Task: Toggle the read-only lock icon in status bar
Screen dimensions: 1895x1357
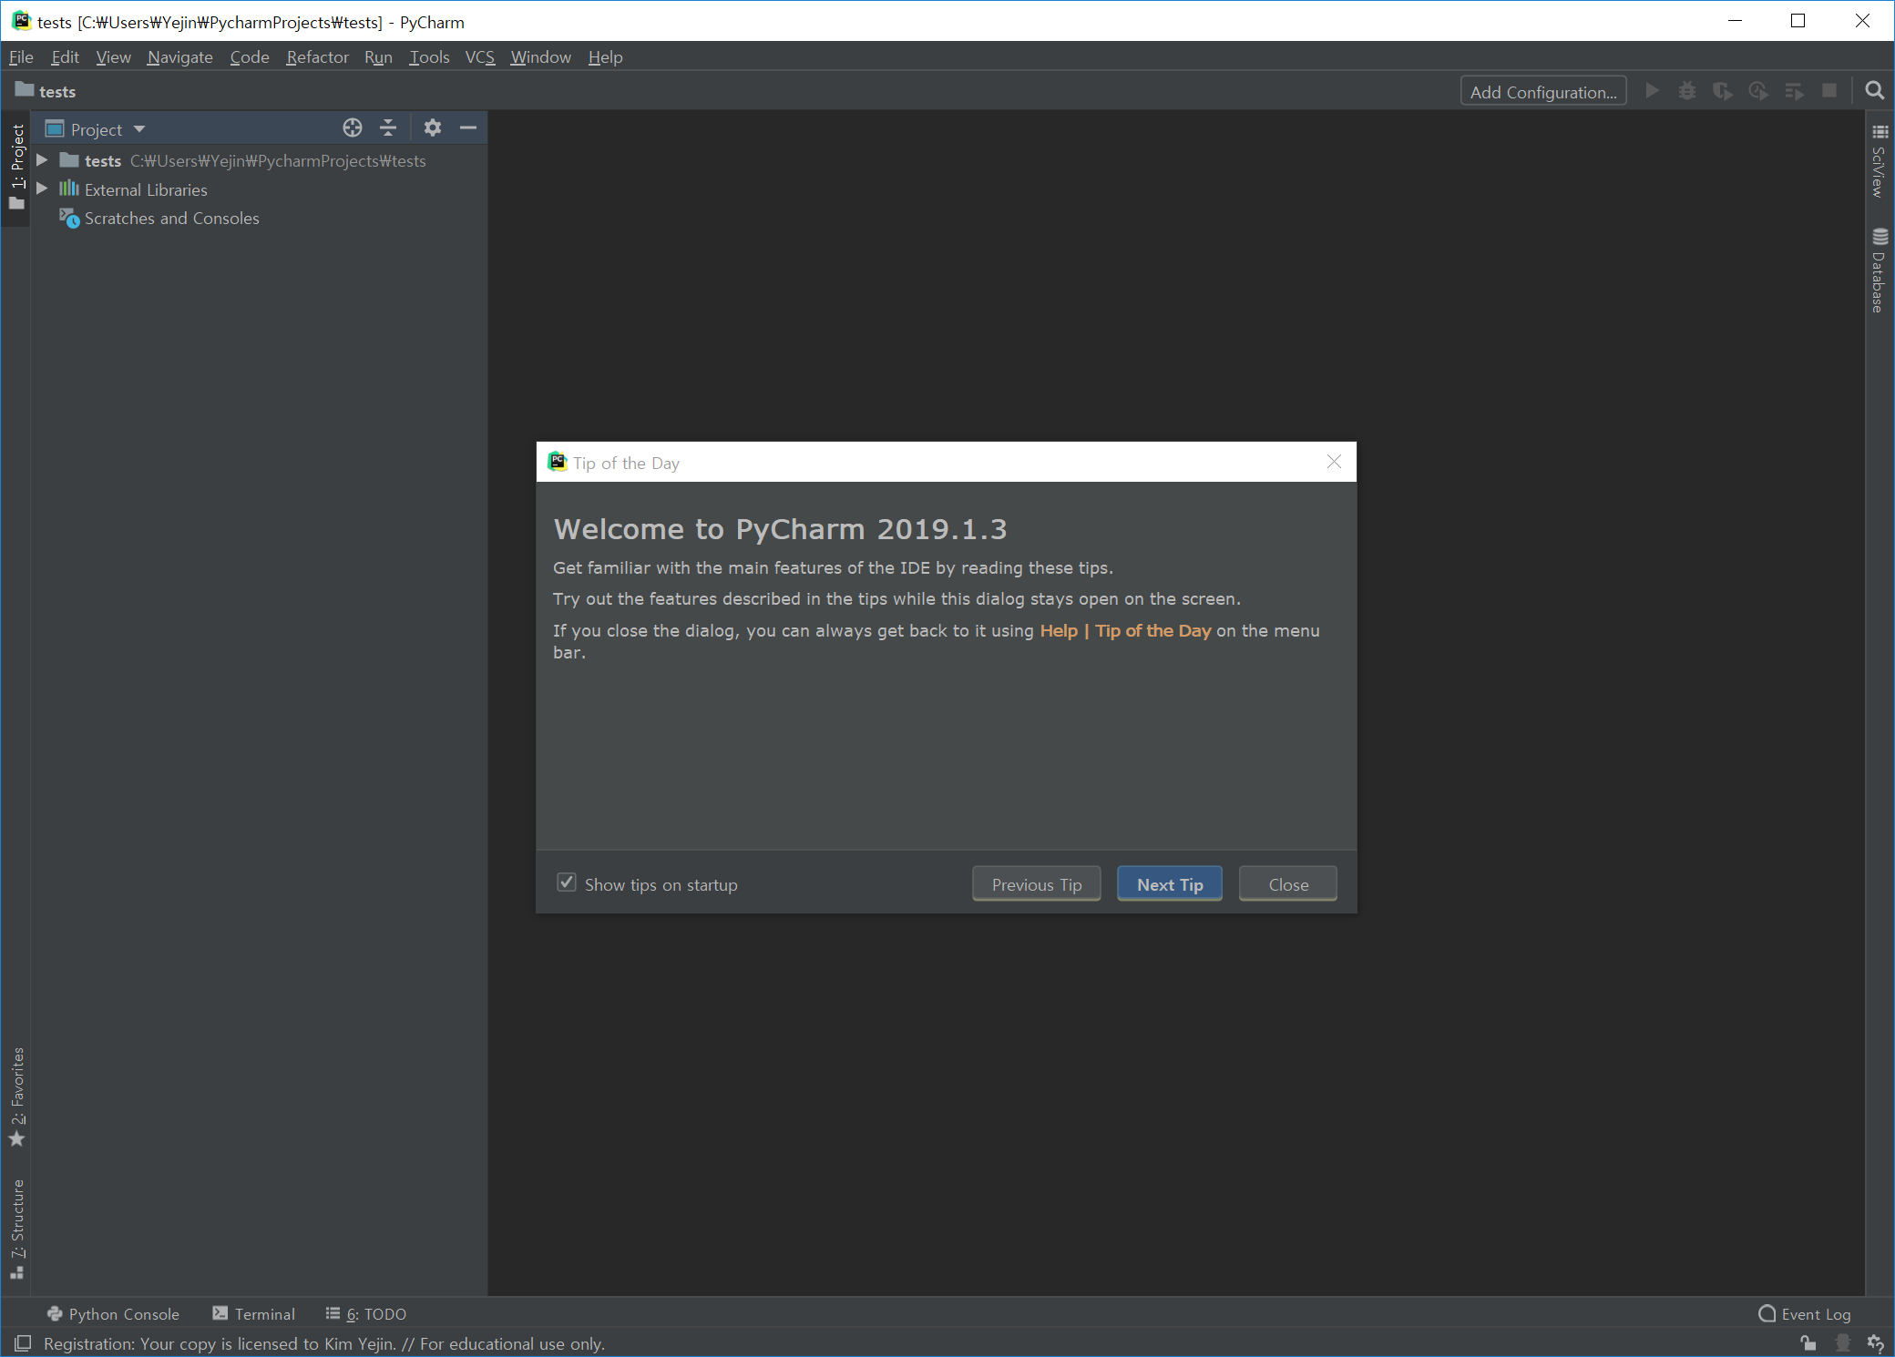Action: [1808, 1343]
